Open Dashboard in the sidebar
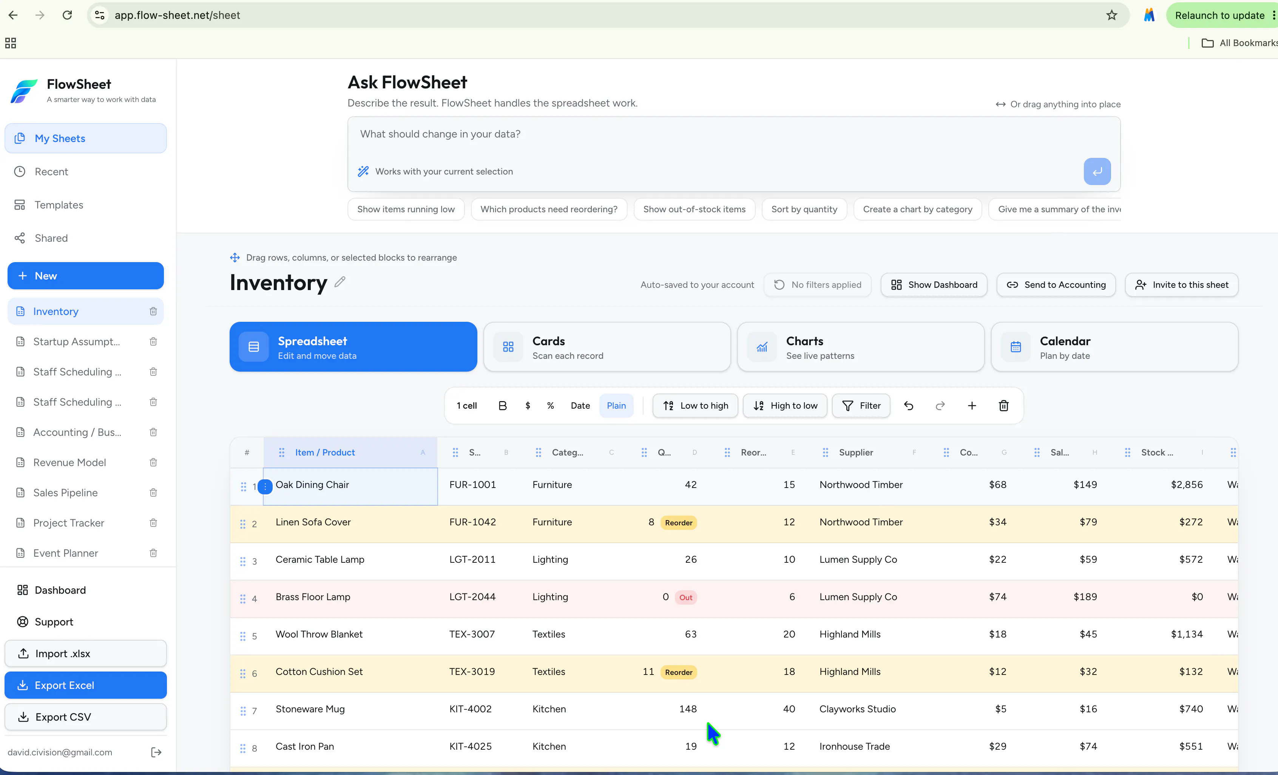 pyautogui.click(x=86, y=590)
